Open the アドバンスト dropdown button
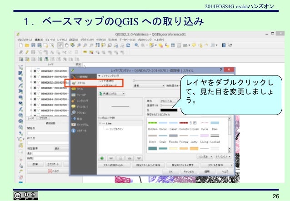The height and width of the screenshot is (201, 290). point(223,156)
